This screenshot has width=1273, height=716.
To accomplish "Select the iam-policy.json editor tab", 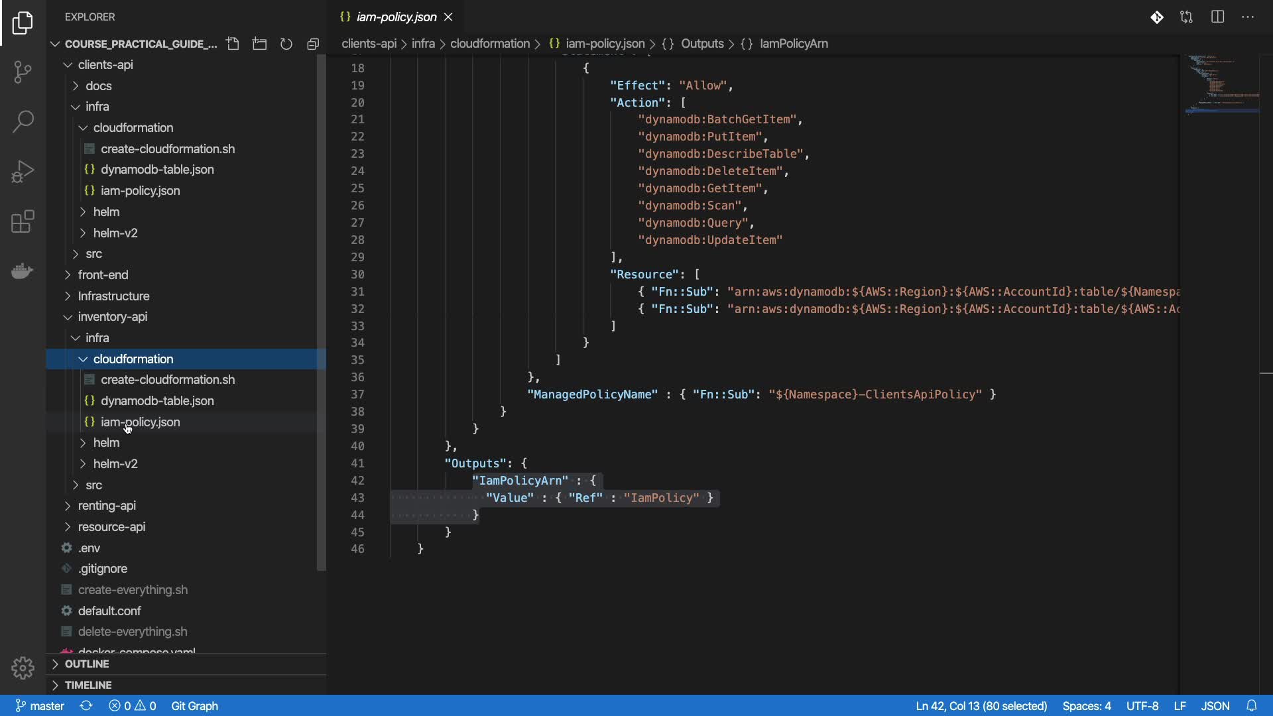I will [x=396, y=17].
